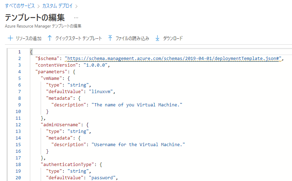
Task: Click "type" key on line 13
Action: [54, 131]
